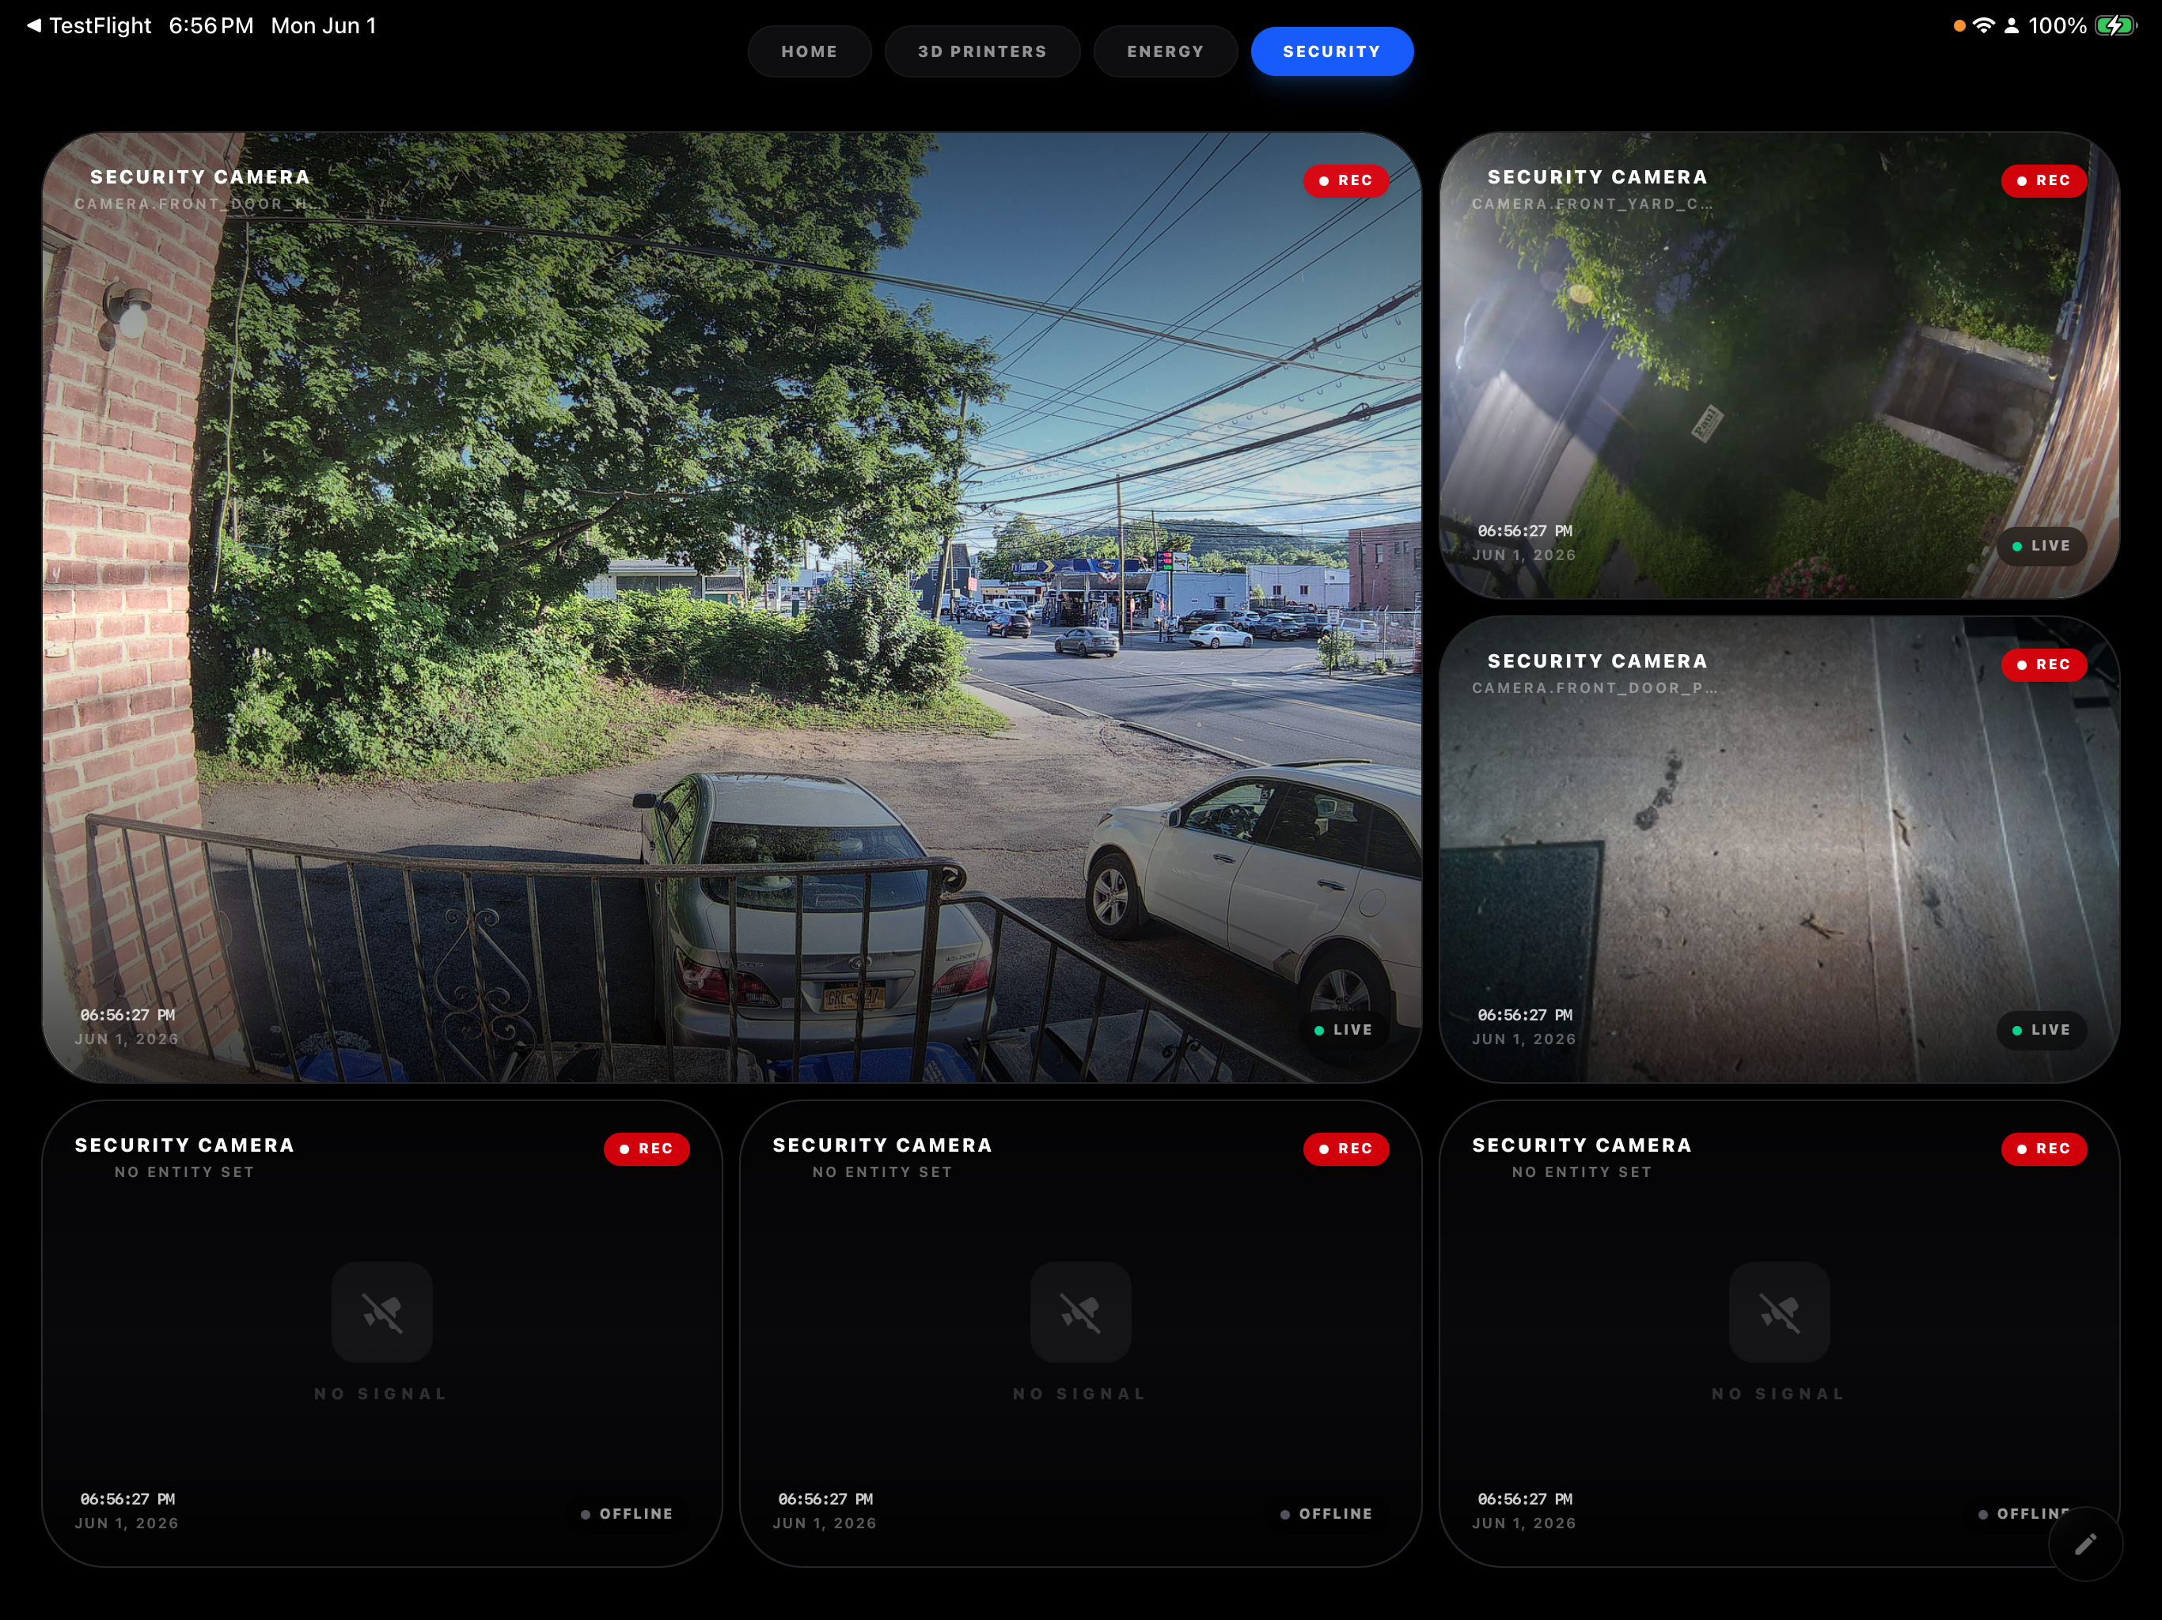This screenshot has height=1620, width=2162.
Task: Open the Home tab
Action: (808, 51)
